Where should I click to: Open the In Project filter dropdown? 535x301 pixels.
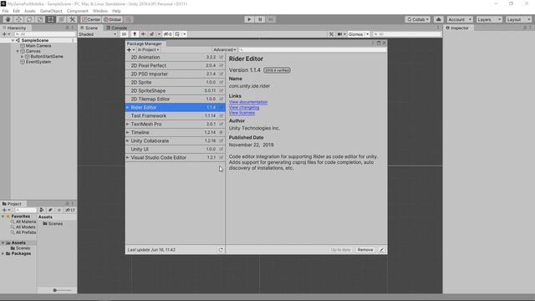pyautogui.click(x=149, y=50)
